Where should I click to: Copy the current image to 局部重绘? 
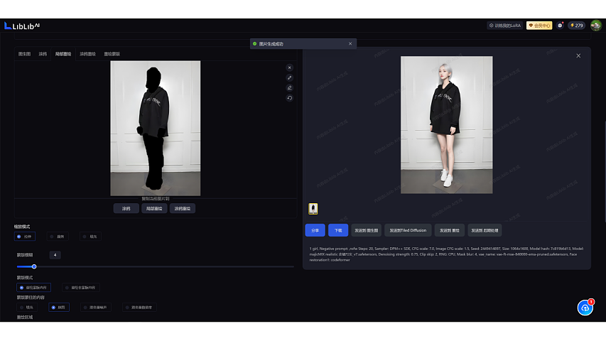(154, 208)
